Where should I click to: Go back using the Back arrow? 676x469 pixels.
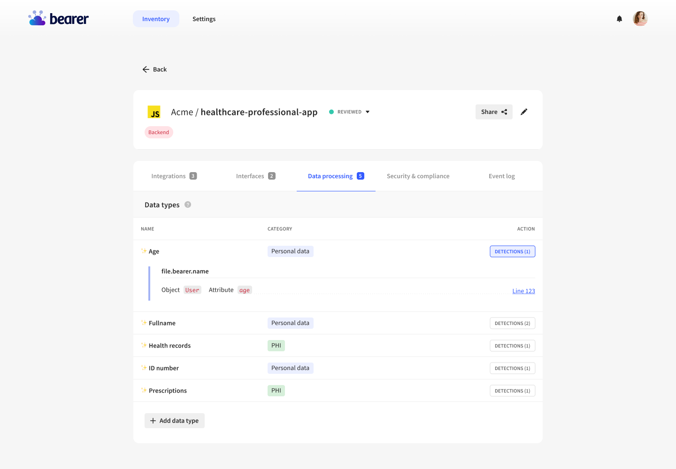click(154, 69)
